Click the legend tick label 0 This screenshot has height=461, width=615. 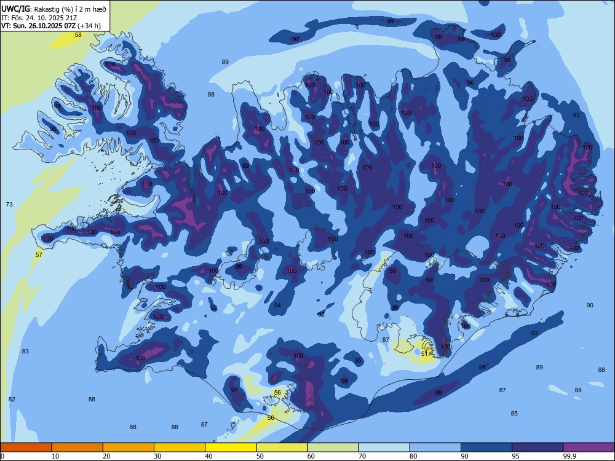2,456
